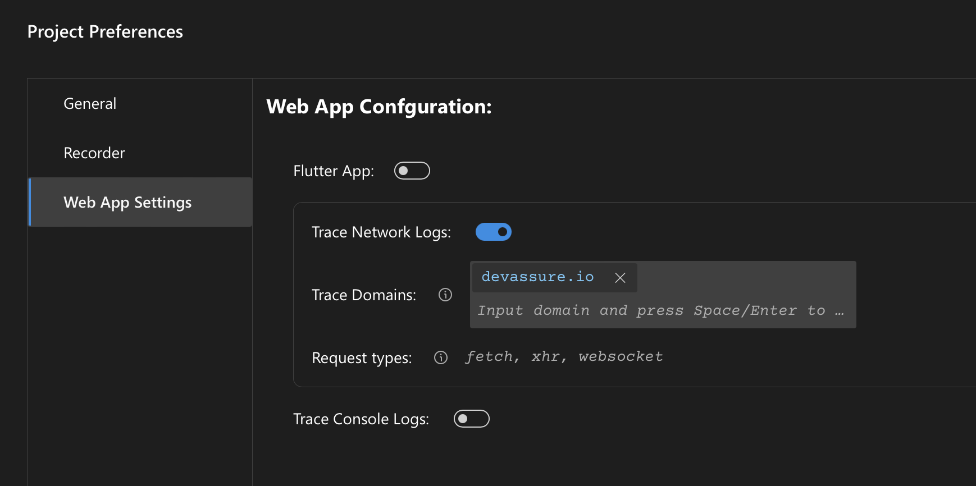Open the General preferences tab
Viewport: 976px width, 486px height.
[x=90, y=104]
